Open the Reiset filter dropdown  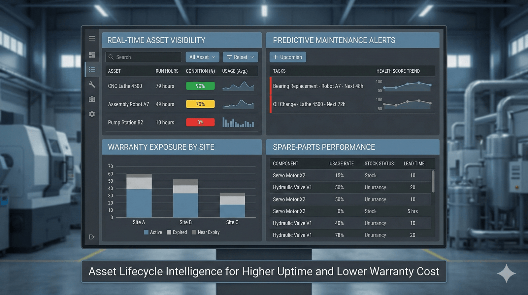pos(240,57)
